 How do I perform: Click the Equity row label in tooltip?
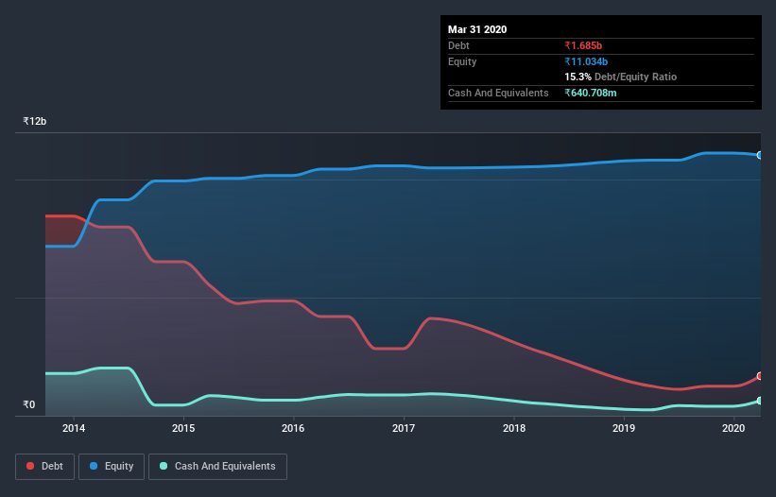(462, 61)
